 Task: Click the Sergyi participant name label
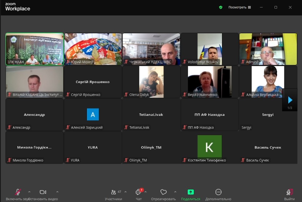click(x=246, y=127)
